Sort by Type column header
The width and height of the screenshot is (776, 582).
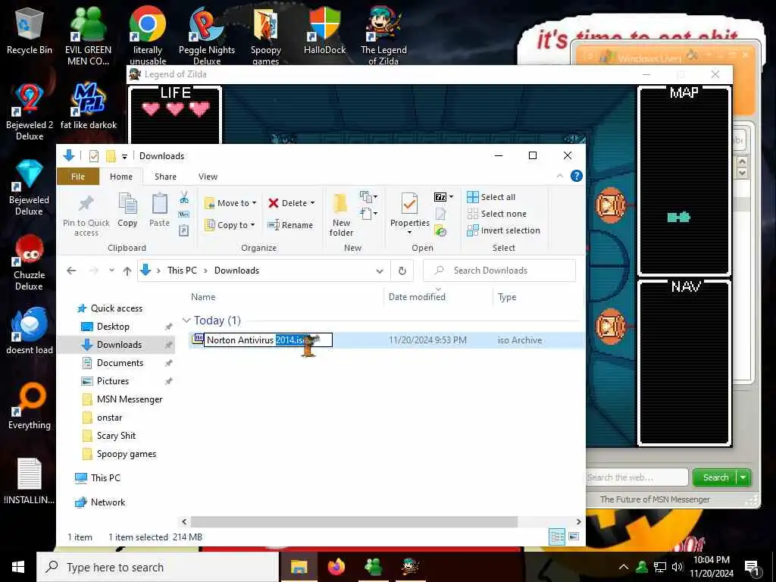coord(507,297)
